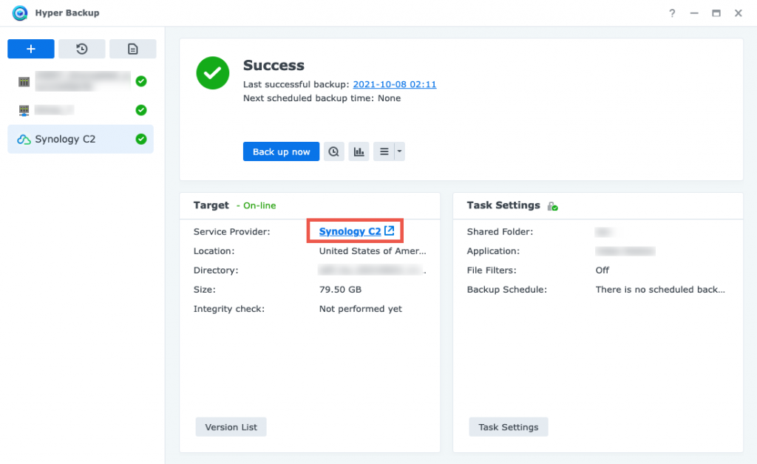Click the green check on the first blurred task
This screenshot has width=757, height=464.
(141, 81)
